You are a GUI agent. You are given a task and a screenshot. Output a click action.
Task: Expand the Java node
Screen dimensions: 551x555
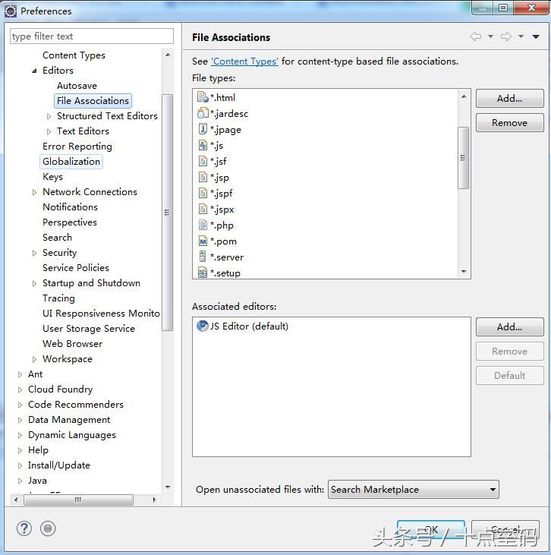20,481
